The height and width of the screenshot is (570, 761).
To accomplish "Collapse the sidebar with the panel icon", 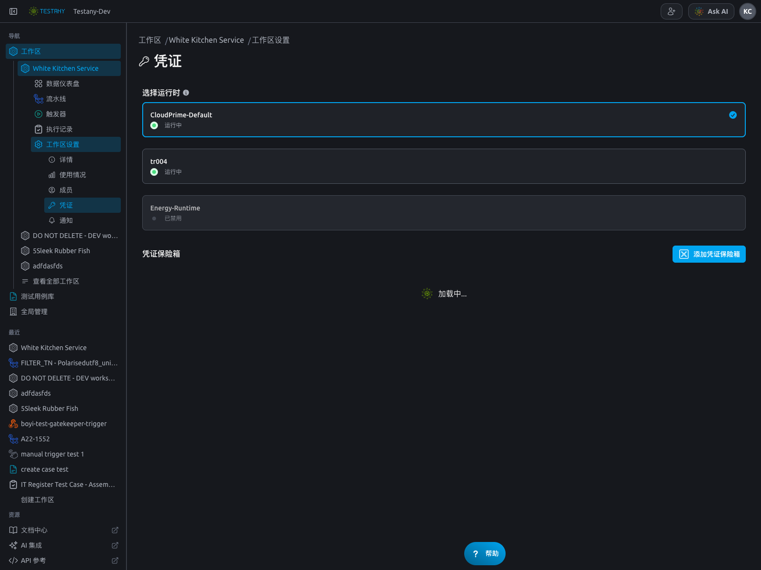I will 13,11.
